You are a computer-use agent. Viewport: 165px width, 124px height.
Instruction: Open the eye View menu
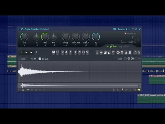[76, 52]
